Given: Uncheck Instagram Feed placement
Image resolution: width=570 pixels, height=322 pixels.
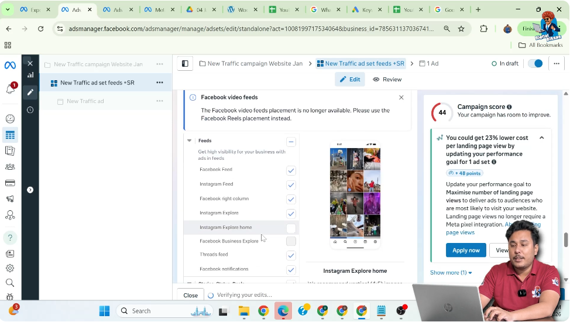Looking at the screenshot, I should (291, 185).
